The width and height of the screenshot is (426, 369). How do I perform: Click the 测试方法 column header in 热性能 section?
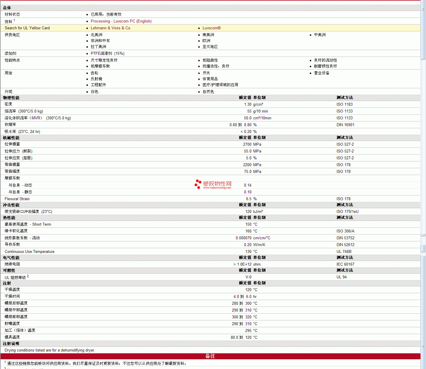(x=345, y=218)
